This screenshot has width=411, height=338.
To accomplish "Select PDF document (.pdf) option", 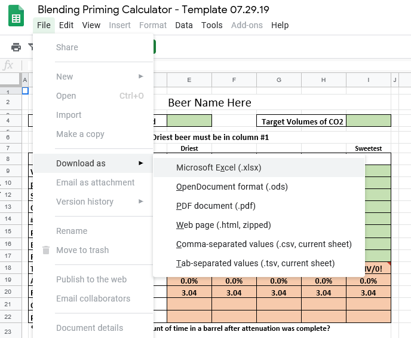I will [x=216, y=206].
